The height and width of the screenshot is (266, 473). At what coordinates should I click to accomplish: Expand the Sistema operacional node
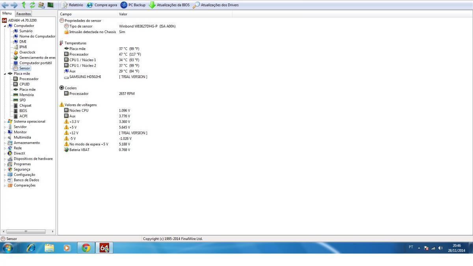coord(6,121)
